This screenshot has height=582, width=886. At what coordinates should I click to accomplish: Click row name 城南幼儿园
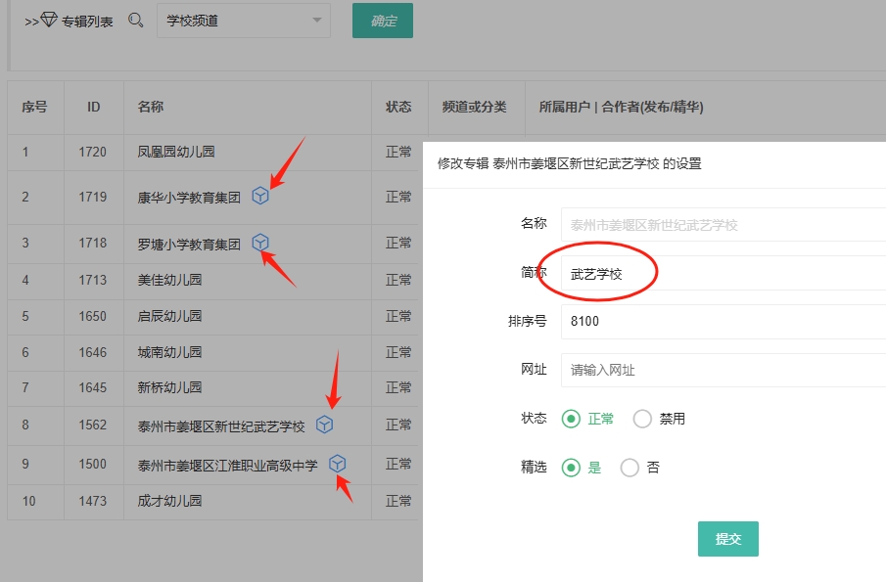click(x=169, y=352)
